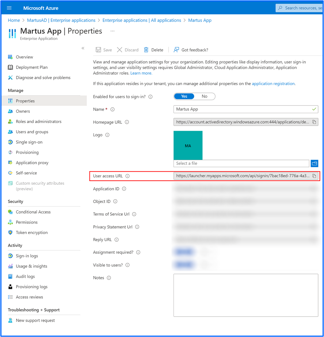Show info tooltip for Reply URL

click(x=117, y=240)
